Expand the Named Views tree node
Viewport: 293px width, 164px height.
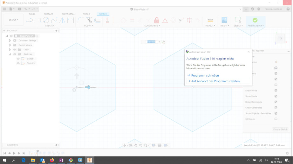(10, 45)
